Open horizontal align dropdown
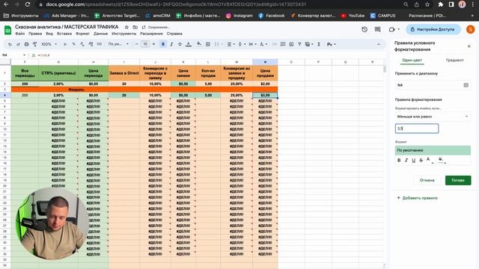The width and height of the screenshot is (479, 269). 231,44
